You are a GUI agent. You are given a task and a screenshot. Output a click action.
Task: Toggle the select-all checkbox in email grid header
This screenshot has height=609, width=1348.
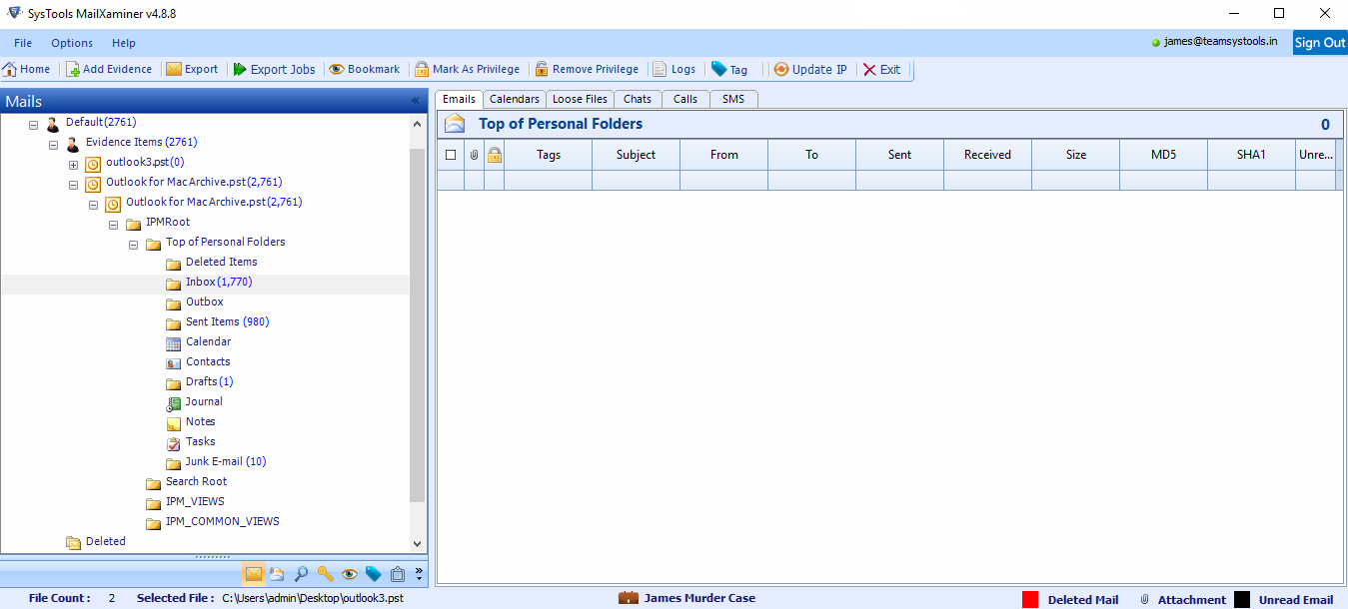[451, 155]
